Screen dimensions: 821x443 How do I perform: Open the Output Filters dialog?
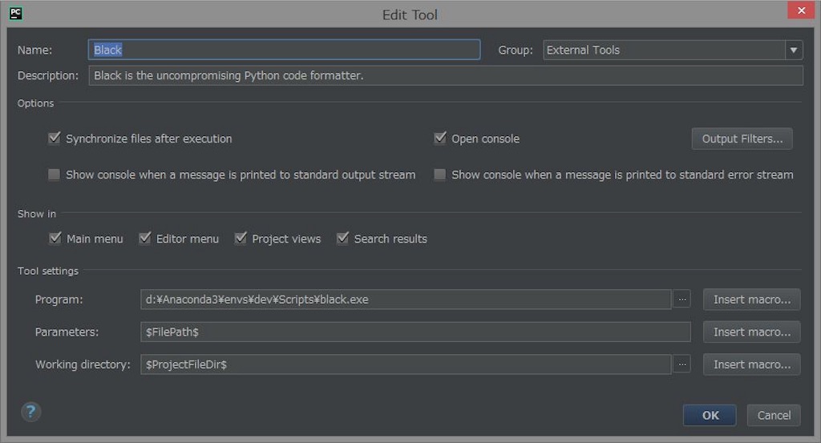click(742, 139)
